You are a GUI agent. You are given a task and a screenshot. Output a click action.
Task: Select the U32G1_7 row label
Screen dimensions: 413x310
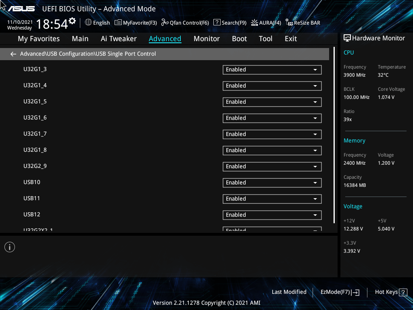click(x=35, y=134)
